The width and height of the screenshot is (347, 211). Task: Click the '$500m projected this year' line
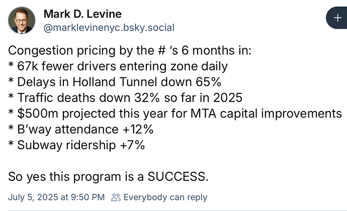175,114
